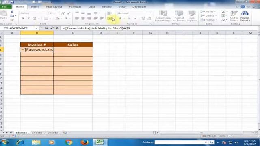
Task: Toggle Italic formatting
Action: tap(28, 19)
